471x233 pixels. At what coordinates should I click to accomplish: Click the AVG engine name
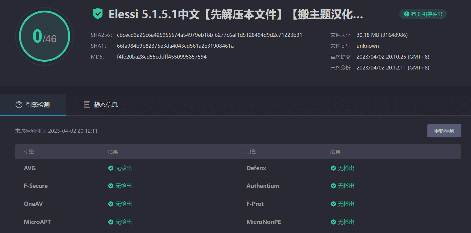click(x=30, y=168)
